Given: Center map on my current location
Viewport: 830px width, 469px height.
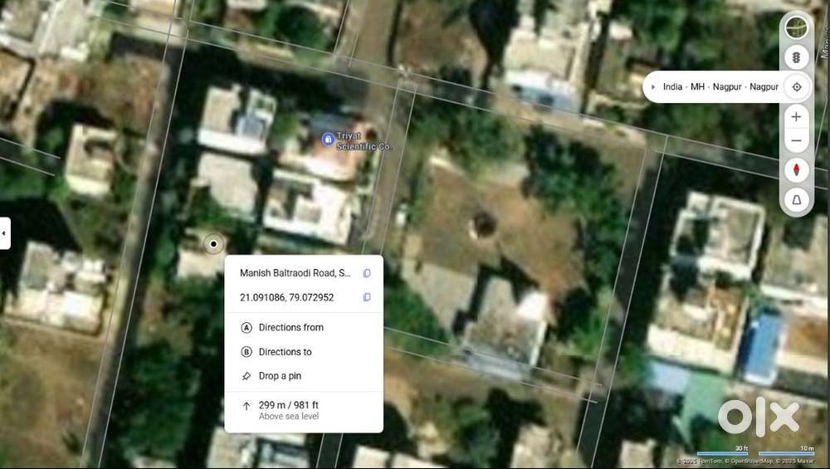Looking at the screenshot, I should pos(797,86).
